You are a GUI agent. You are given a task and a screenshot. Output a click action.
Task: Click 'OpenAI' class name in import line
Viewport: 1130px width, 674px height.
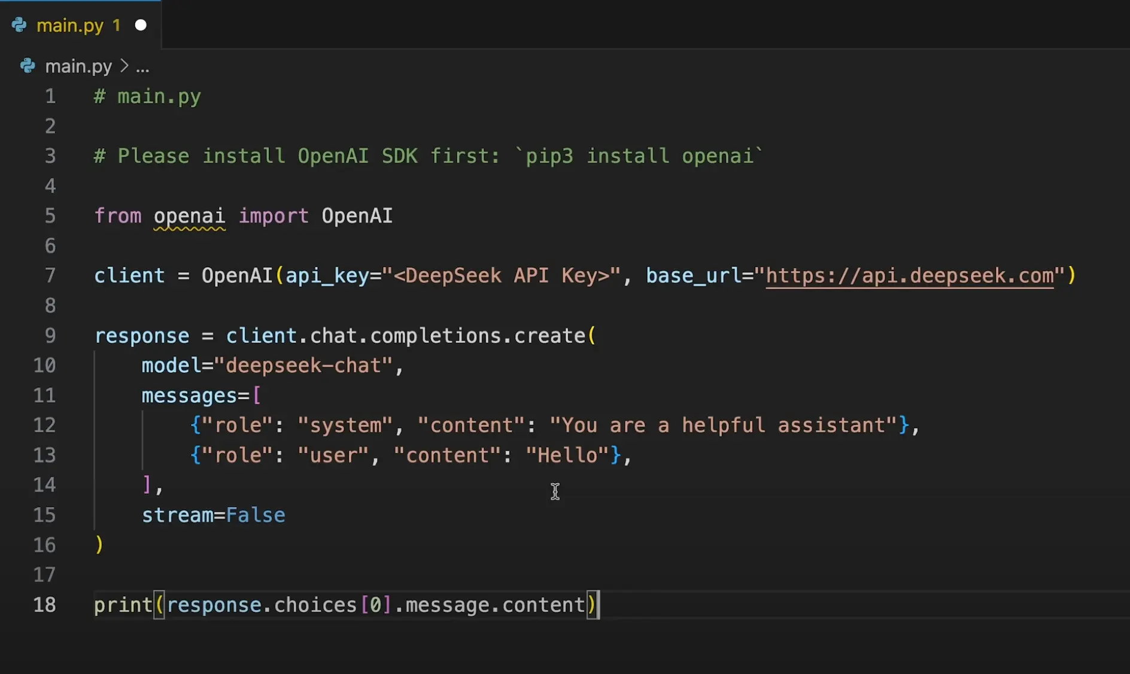click(x=357, y=216)
